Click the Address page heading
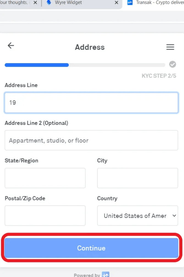Image resolution: width=184 pixels, height=277 pixels. [90, 47]
